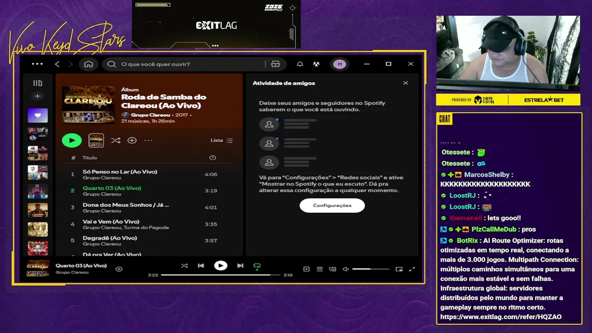Click now playing title 'Quarto 03 (Ao Vivo)'
This screenshot has width=592, height=333.
(81, 265)
